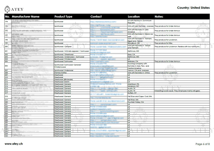Select the 'Product Type' column header
Screen dimensions: 214x151
coord(63,17)
